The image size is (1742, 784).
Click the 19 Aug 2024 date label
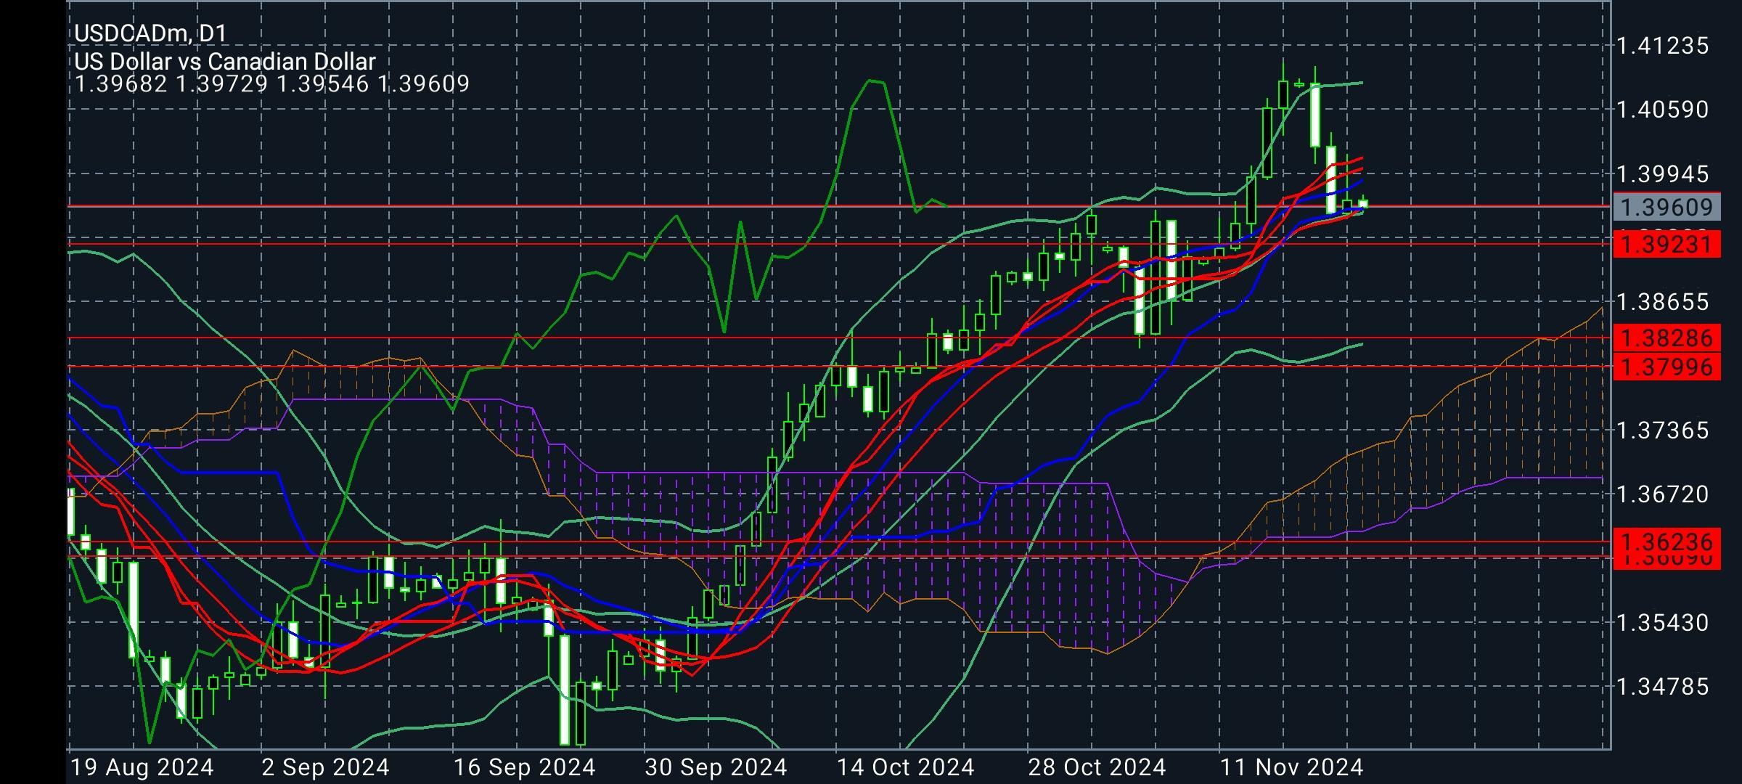click(x=142, y=767)
